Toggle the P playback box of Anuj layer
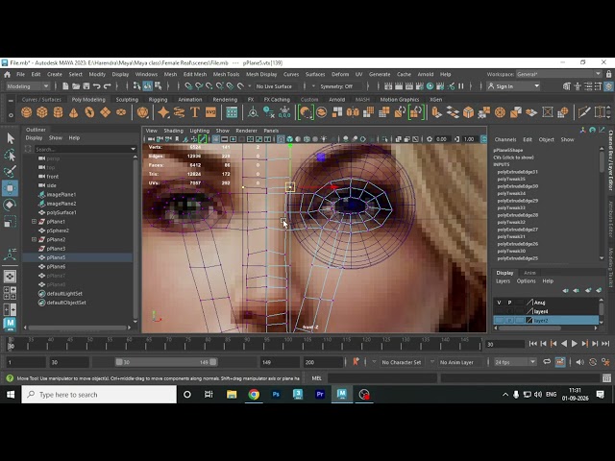This screenshot has height=461, width=615. click(509, 303)
